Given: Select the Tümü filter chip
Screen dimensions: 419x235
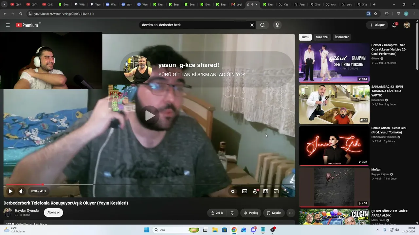Looking at the screenshot, I should point(305,37).
